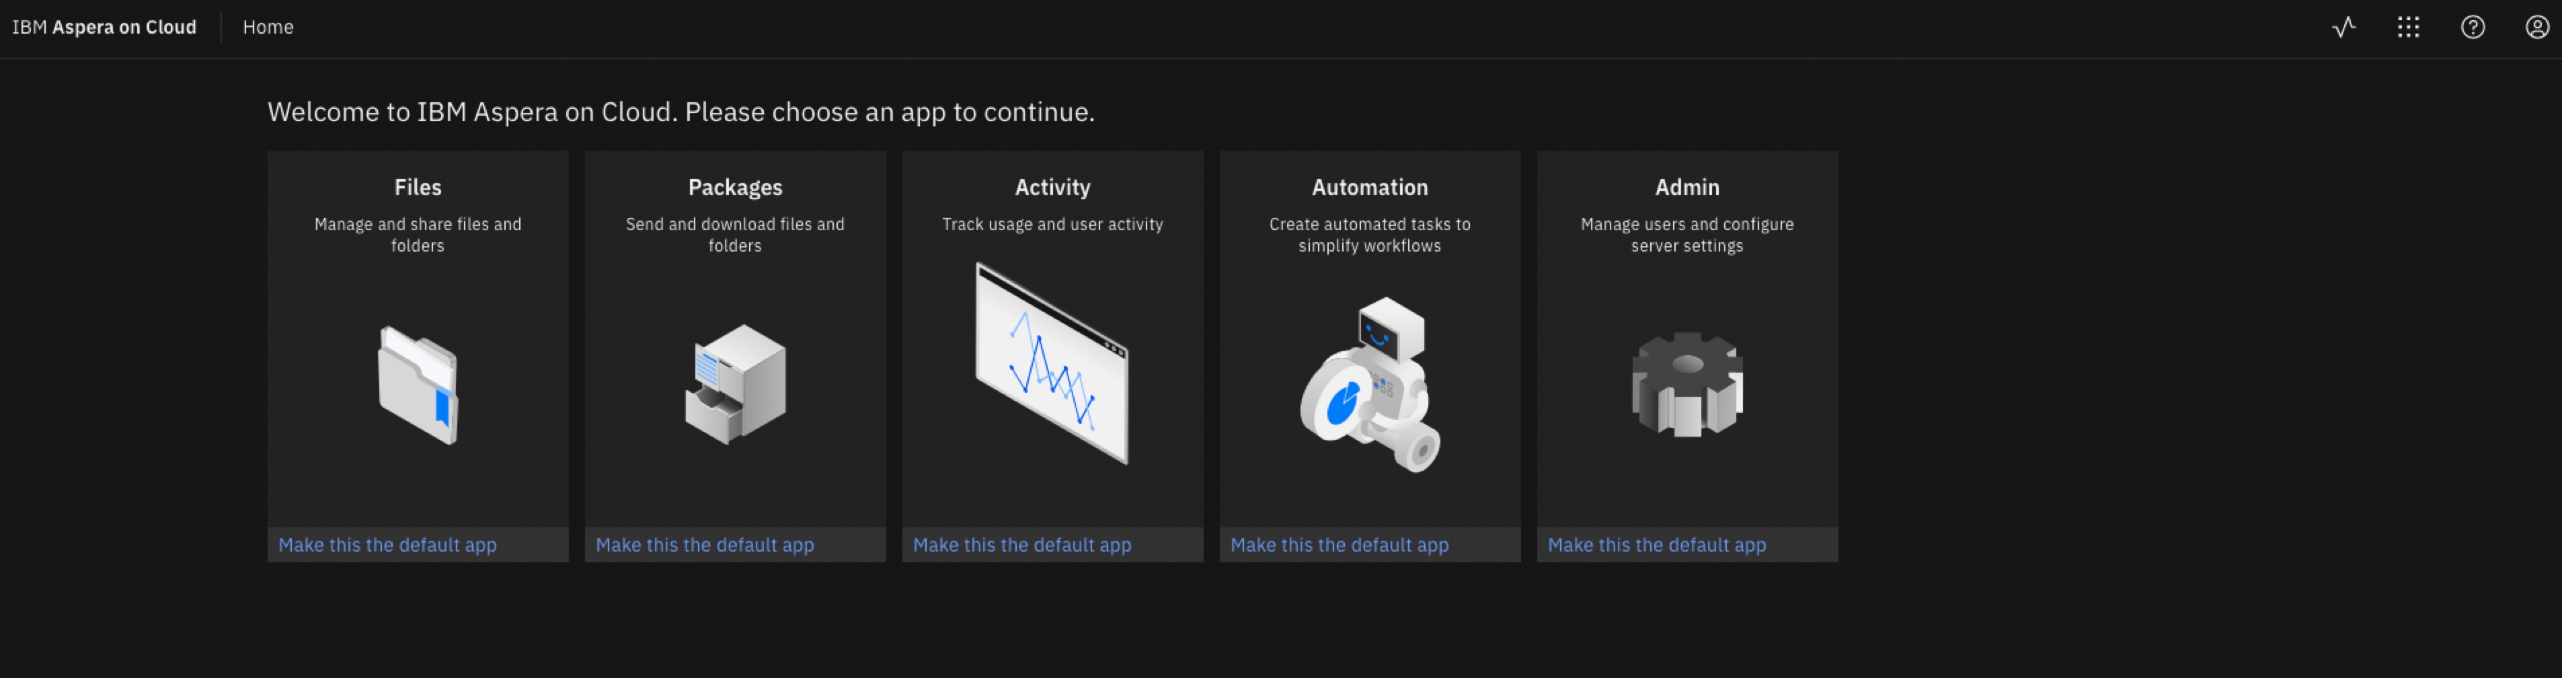Open the user profile avatar icon
Viewport: 2562px width, 678px height.
(2537, 27)
